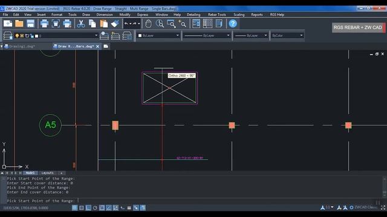This screenshot has height=217, width=387.
Task: Redo the last undone action
Action: [x=134, y=24]
